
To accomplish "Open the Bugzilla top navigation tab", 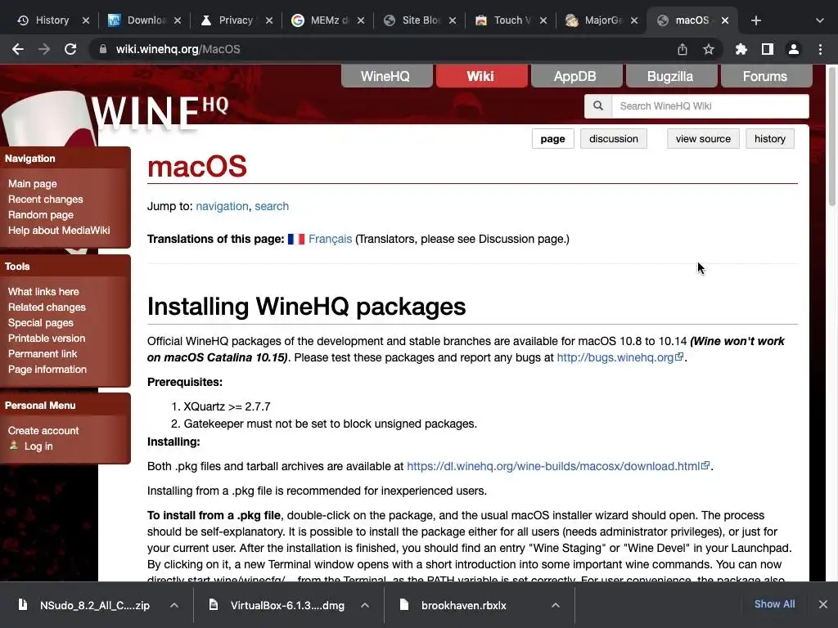I will pos(671,76).
